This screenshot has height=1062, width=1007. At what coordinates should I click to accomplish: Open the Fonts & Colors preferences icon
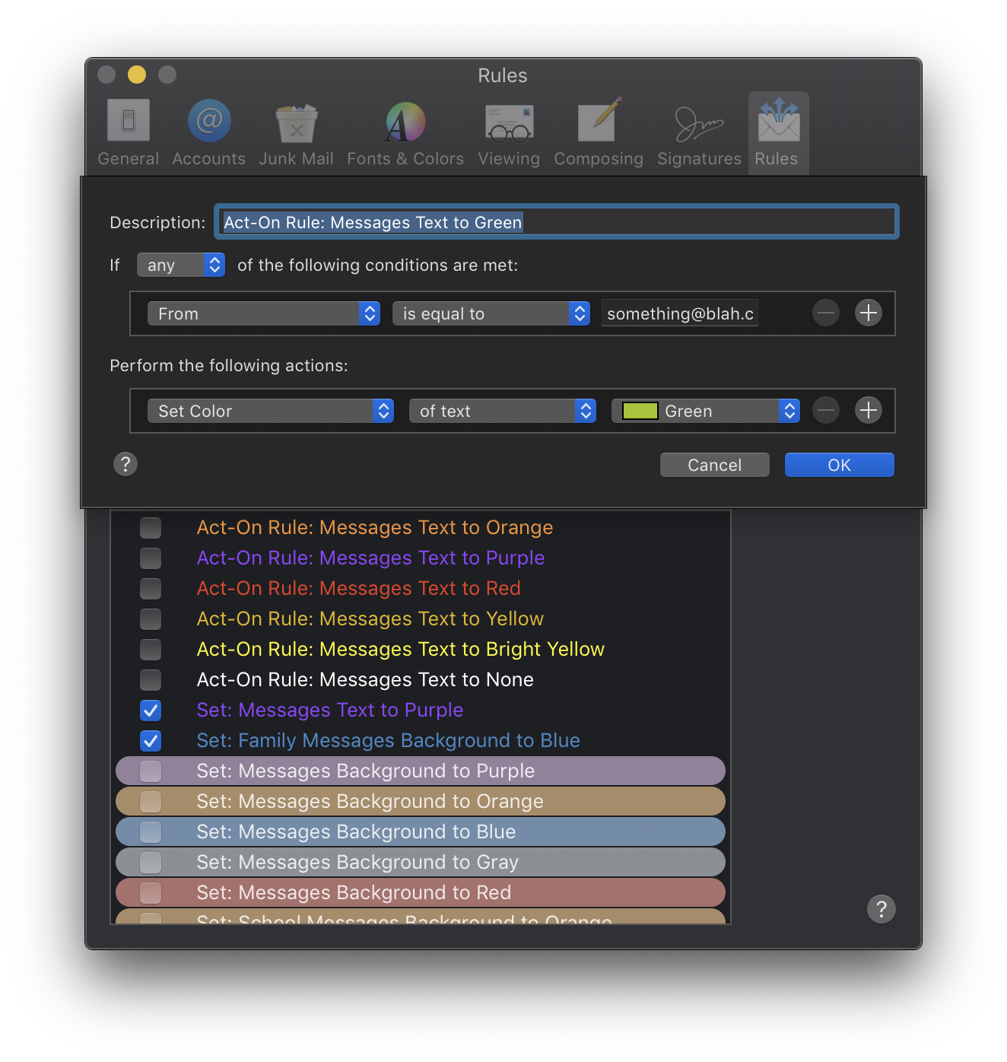point(405,132)
